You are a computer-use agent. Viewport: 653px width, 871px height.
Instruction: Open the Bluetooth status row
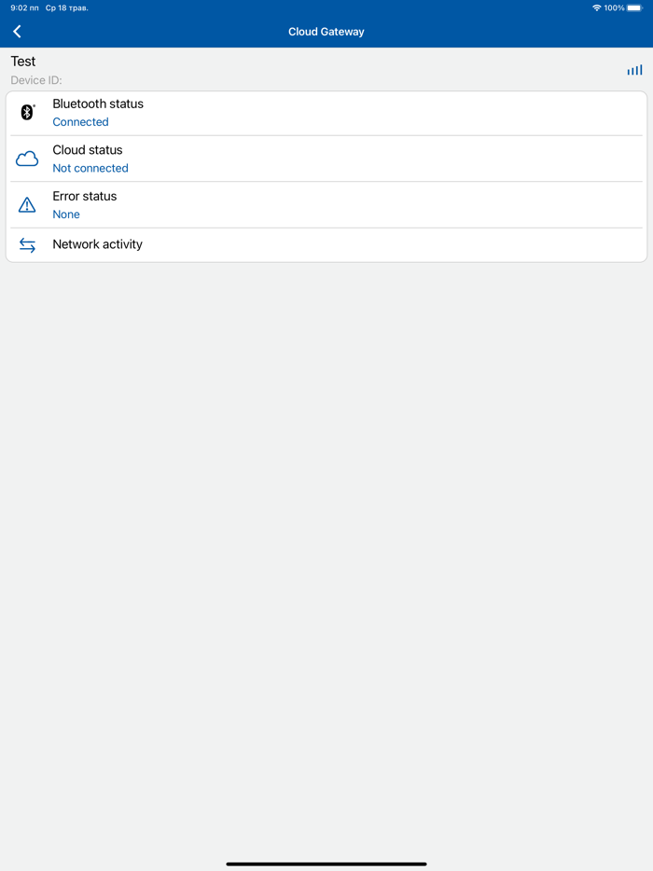(326, 113)
